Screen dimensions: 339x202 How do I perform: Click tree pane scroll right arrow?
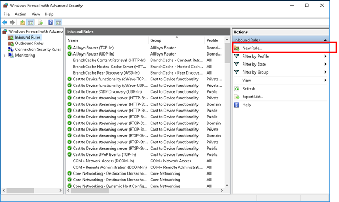coord(60,190)
